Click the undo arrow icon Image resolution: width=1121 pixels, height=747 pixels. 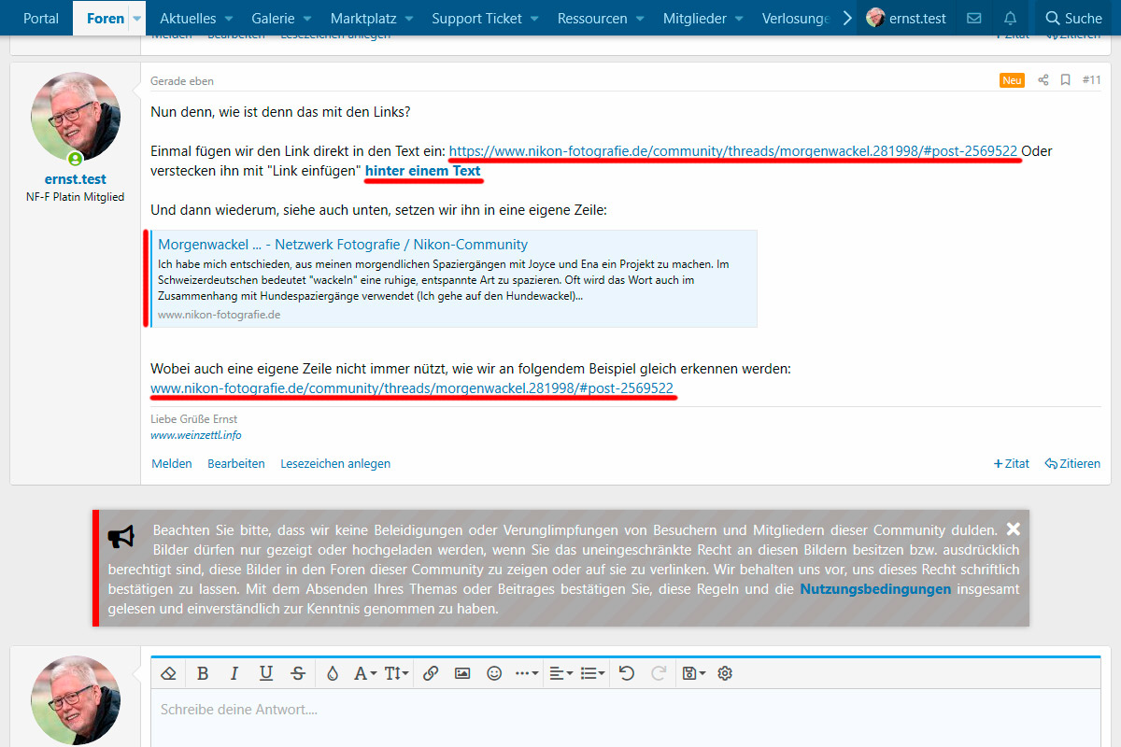(x=627, y=673)
